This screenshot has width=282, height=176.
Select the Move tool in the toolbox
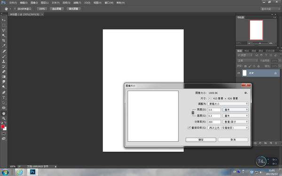tap(4, 20)
